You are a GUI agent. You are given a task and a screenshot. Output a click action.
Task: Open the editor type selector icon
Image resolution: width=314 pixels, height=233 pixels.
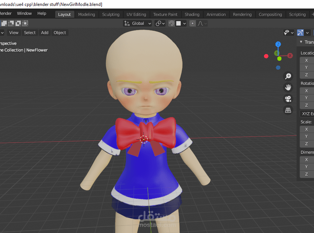click(x=2, y=33)
